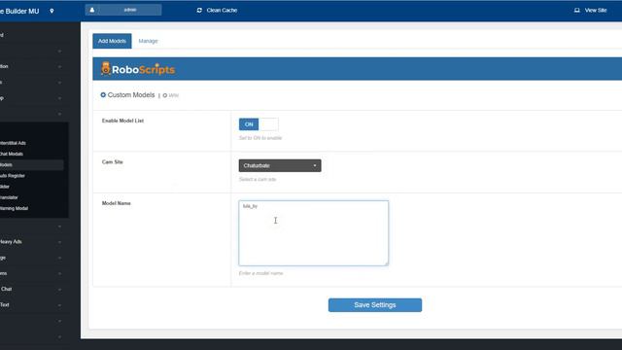The width and height of the screenshot is (622, 350).
Task: Toggle the Enable Model List ON switch
Action: pyautogui.click(x=259, y=124)
